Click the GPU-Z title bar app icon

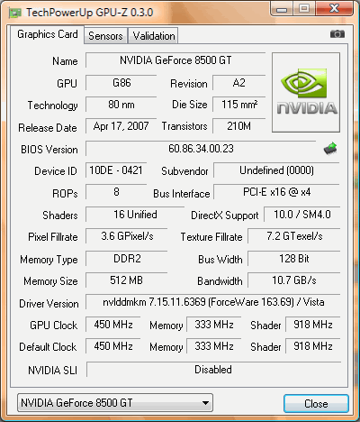[14, 13]
